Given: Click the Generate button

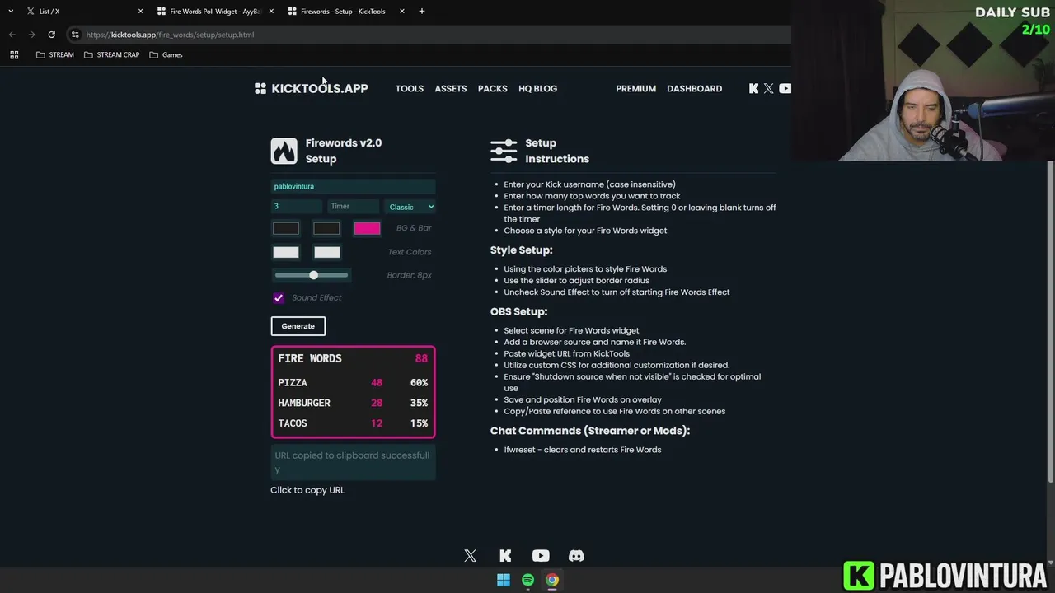Looking at the screenshot, I should click(298, 326).
